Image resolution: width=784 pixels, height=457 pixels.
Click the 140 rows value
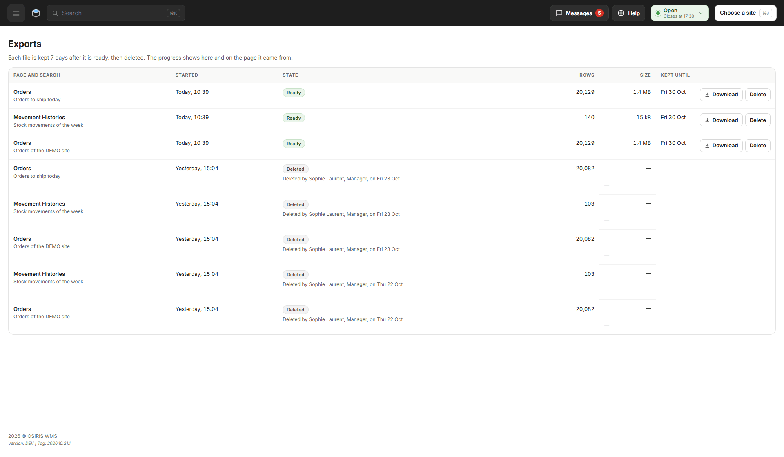(x=589, y=118)
